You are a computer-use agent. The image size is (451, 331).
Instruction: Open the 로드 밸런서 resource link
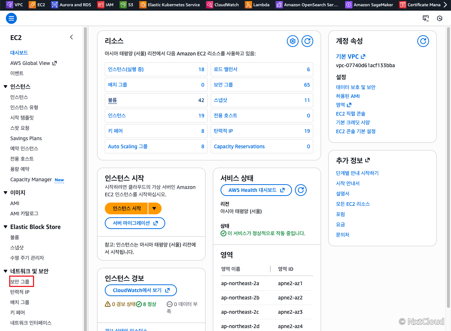[226, 69]
